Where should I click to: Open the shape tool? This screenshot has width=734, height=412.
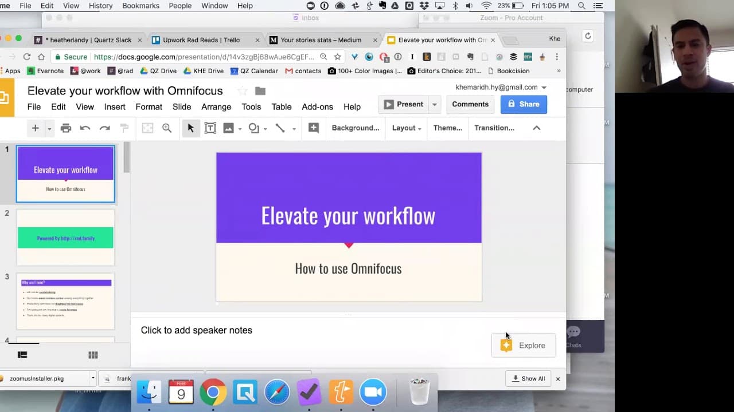tap(253, 128)
